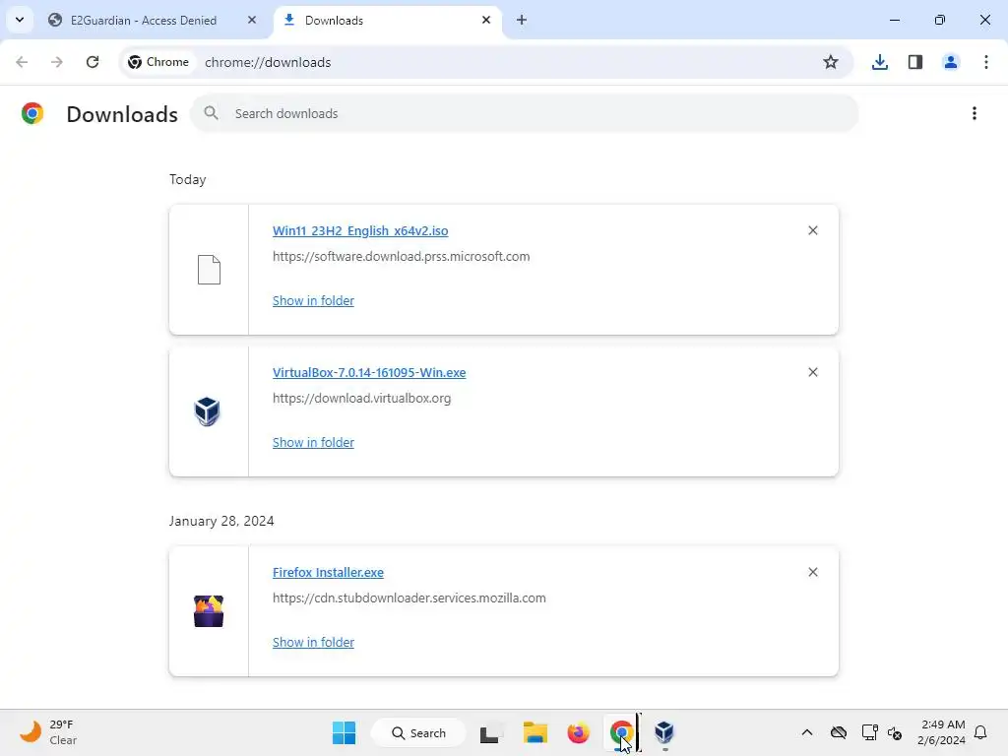This screenshot has width=1008, height=756.
Task: Toggle the side panel icon
Action: coord(915,62)
